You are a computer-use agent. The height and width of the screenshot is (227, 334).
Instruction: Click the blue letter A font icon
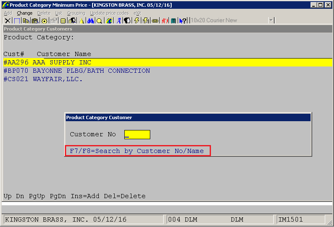118,20
